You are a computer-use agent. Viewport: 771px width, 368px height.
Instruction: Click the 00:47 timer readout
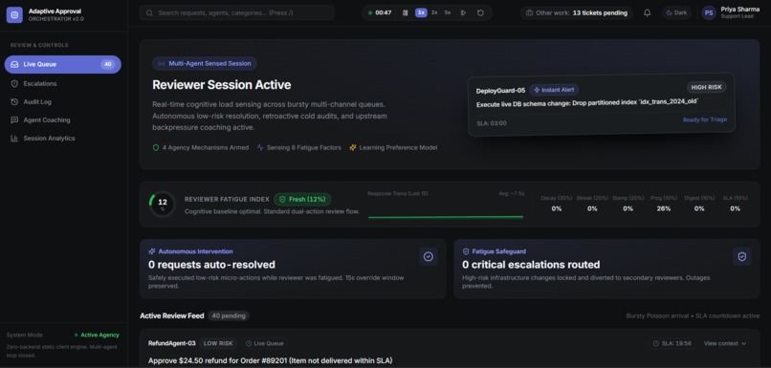click(383, 12)
